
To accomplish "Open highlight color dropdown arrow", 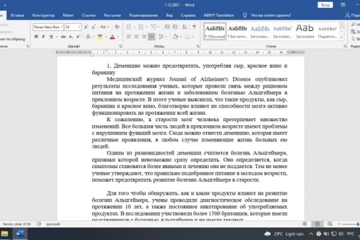I will point(106,37).
